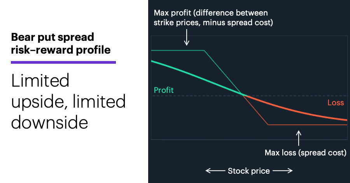Click the Stock price axis label

[x=248, y=171]
